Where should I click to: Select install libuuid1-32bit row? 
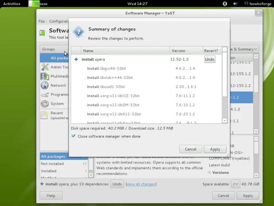pos(147,87)
